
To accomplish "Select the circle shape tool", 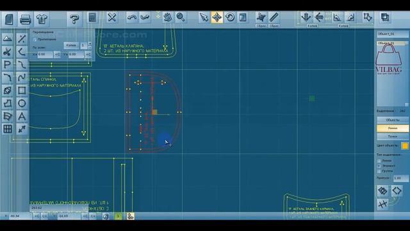I will 22,103.
